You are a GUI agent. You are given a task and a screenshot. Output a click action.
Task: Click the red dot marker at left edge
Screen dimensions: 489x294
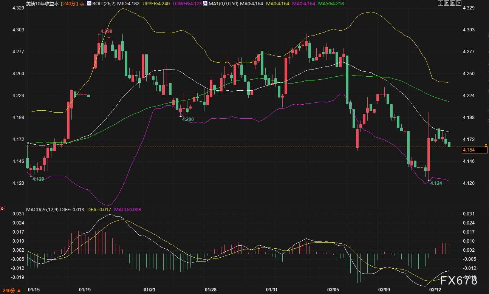tap(2, 209)
